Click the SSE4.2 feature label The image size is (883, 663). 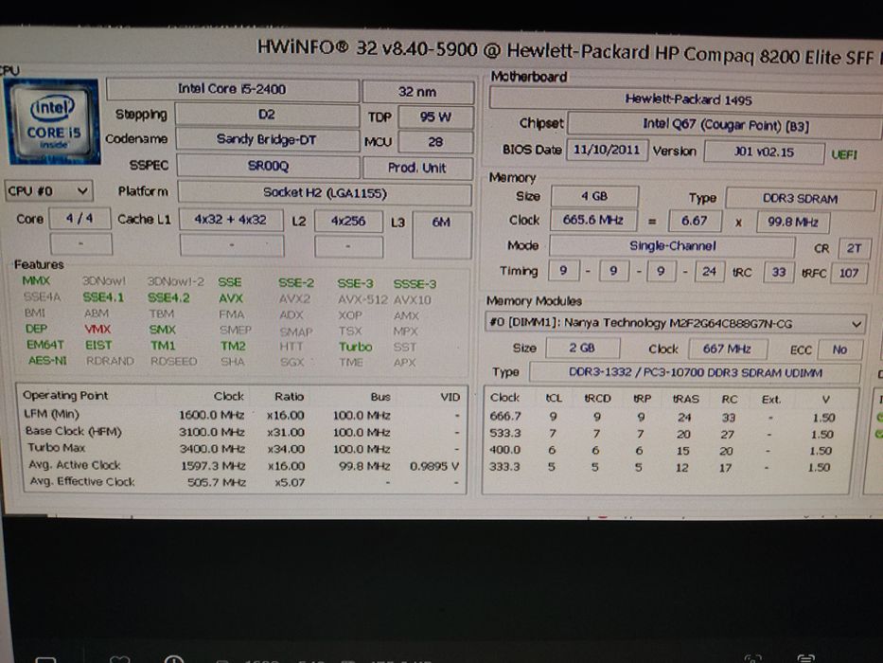168,297
